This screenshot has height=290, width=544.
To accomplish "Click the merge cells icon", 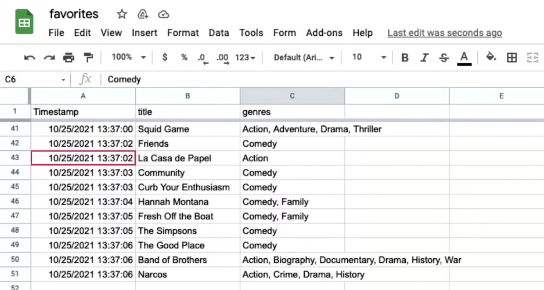I will [532, 57].
